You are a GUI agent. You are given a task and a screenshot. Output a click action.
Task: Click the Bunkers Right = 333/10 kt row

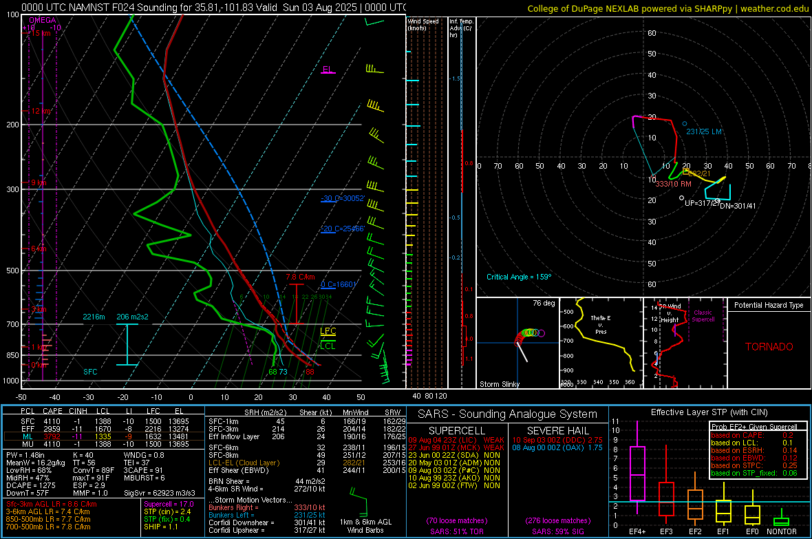click(x=267, y=507)
